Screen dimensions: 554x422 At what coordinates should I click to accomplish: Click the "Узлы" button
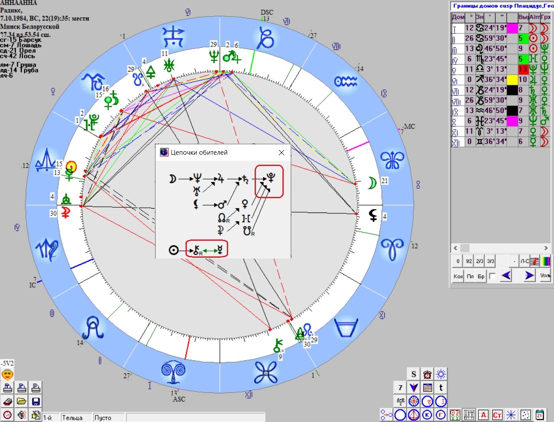(x=545, y=276)
